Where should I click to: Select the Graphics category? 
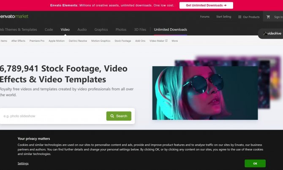(101, 30)
